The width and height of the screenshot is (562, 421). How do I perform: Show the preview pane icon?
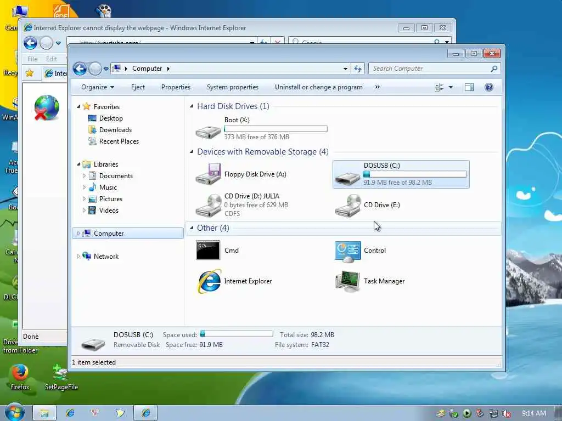[x=469, y=87]
